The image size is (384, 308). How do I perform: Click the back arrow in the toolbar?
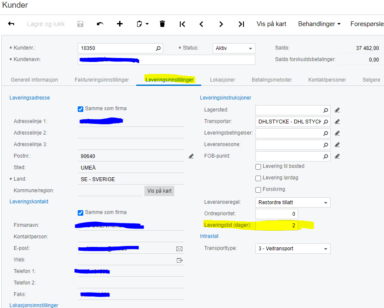(x=11, y=24)
